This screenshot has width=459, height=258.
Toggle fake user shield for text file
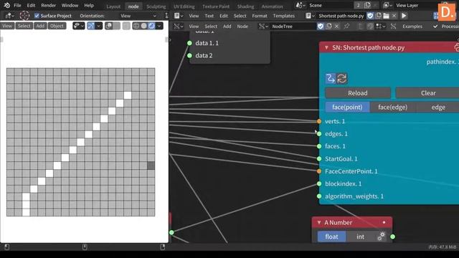coord(370,16)
